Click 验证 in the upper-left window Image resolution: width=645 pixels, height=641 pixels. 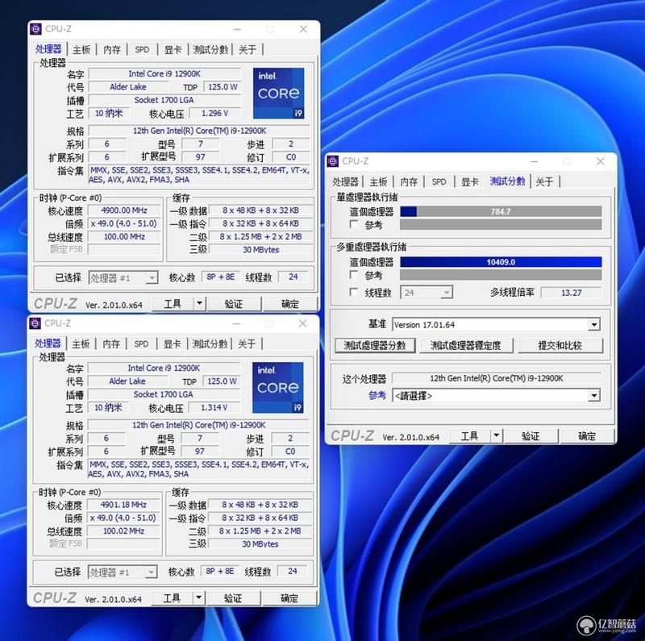pos(234,304)
